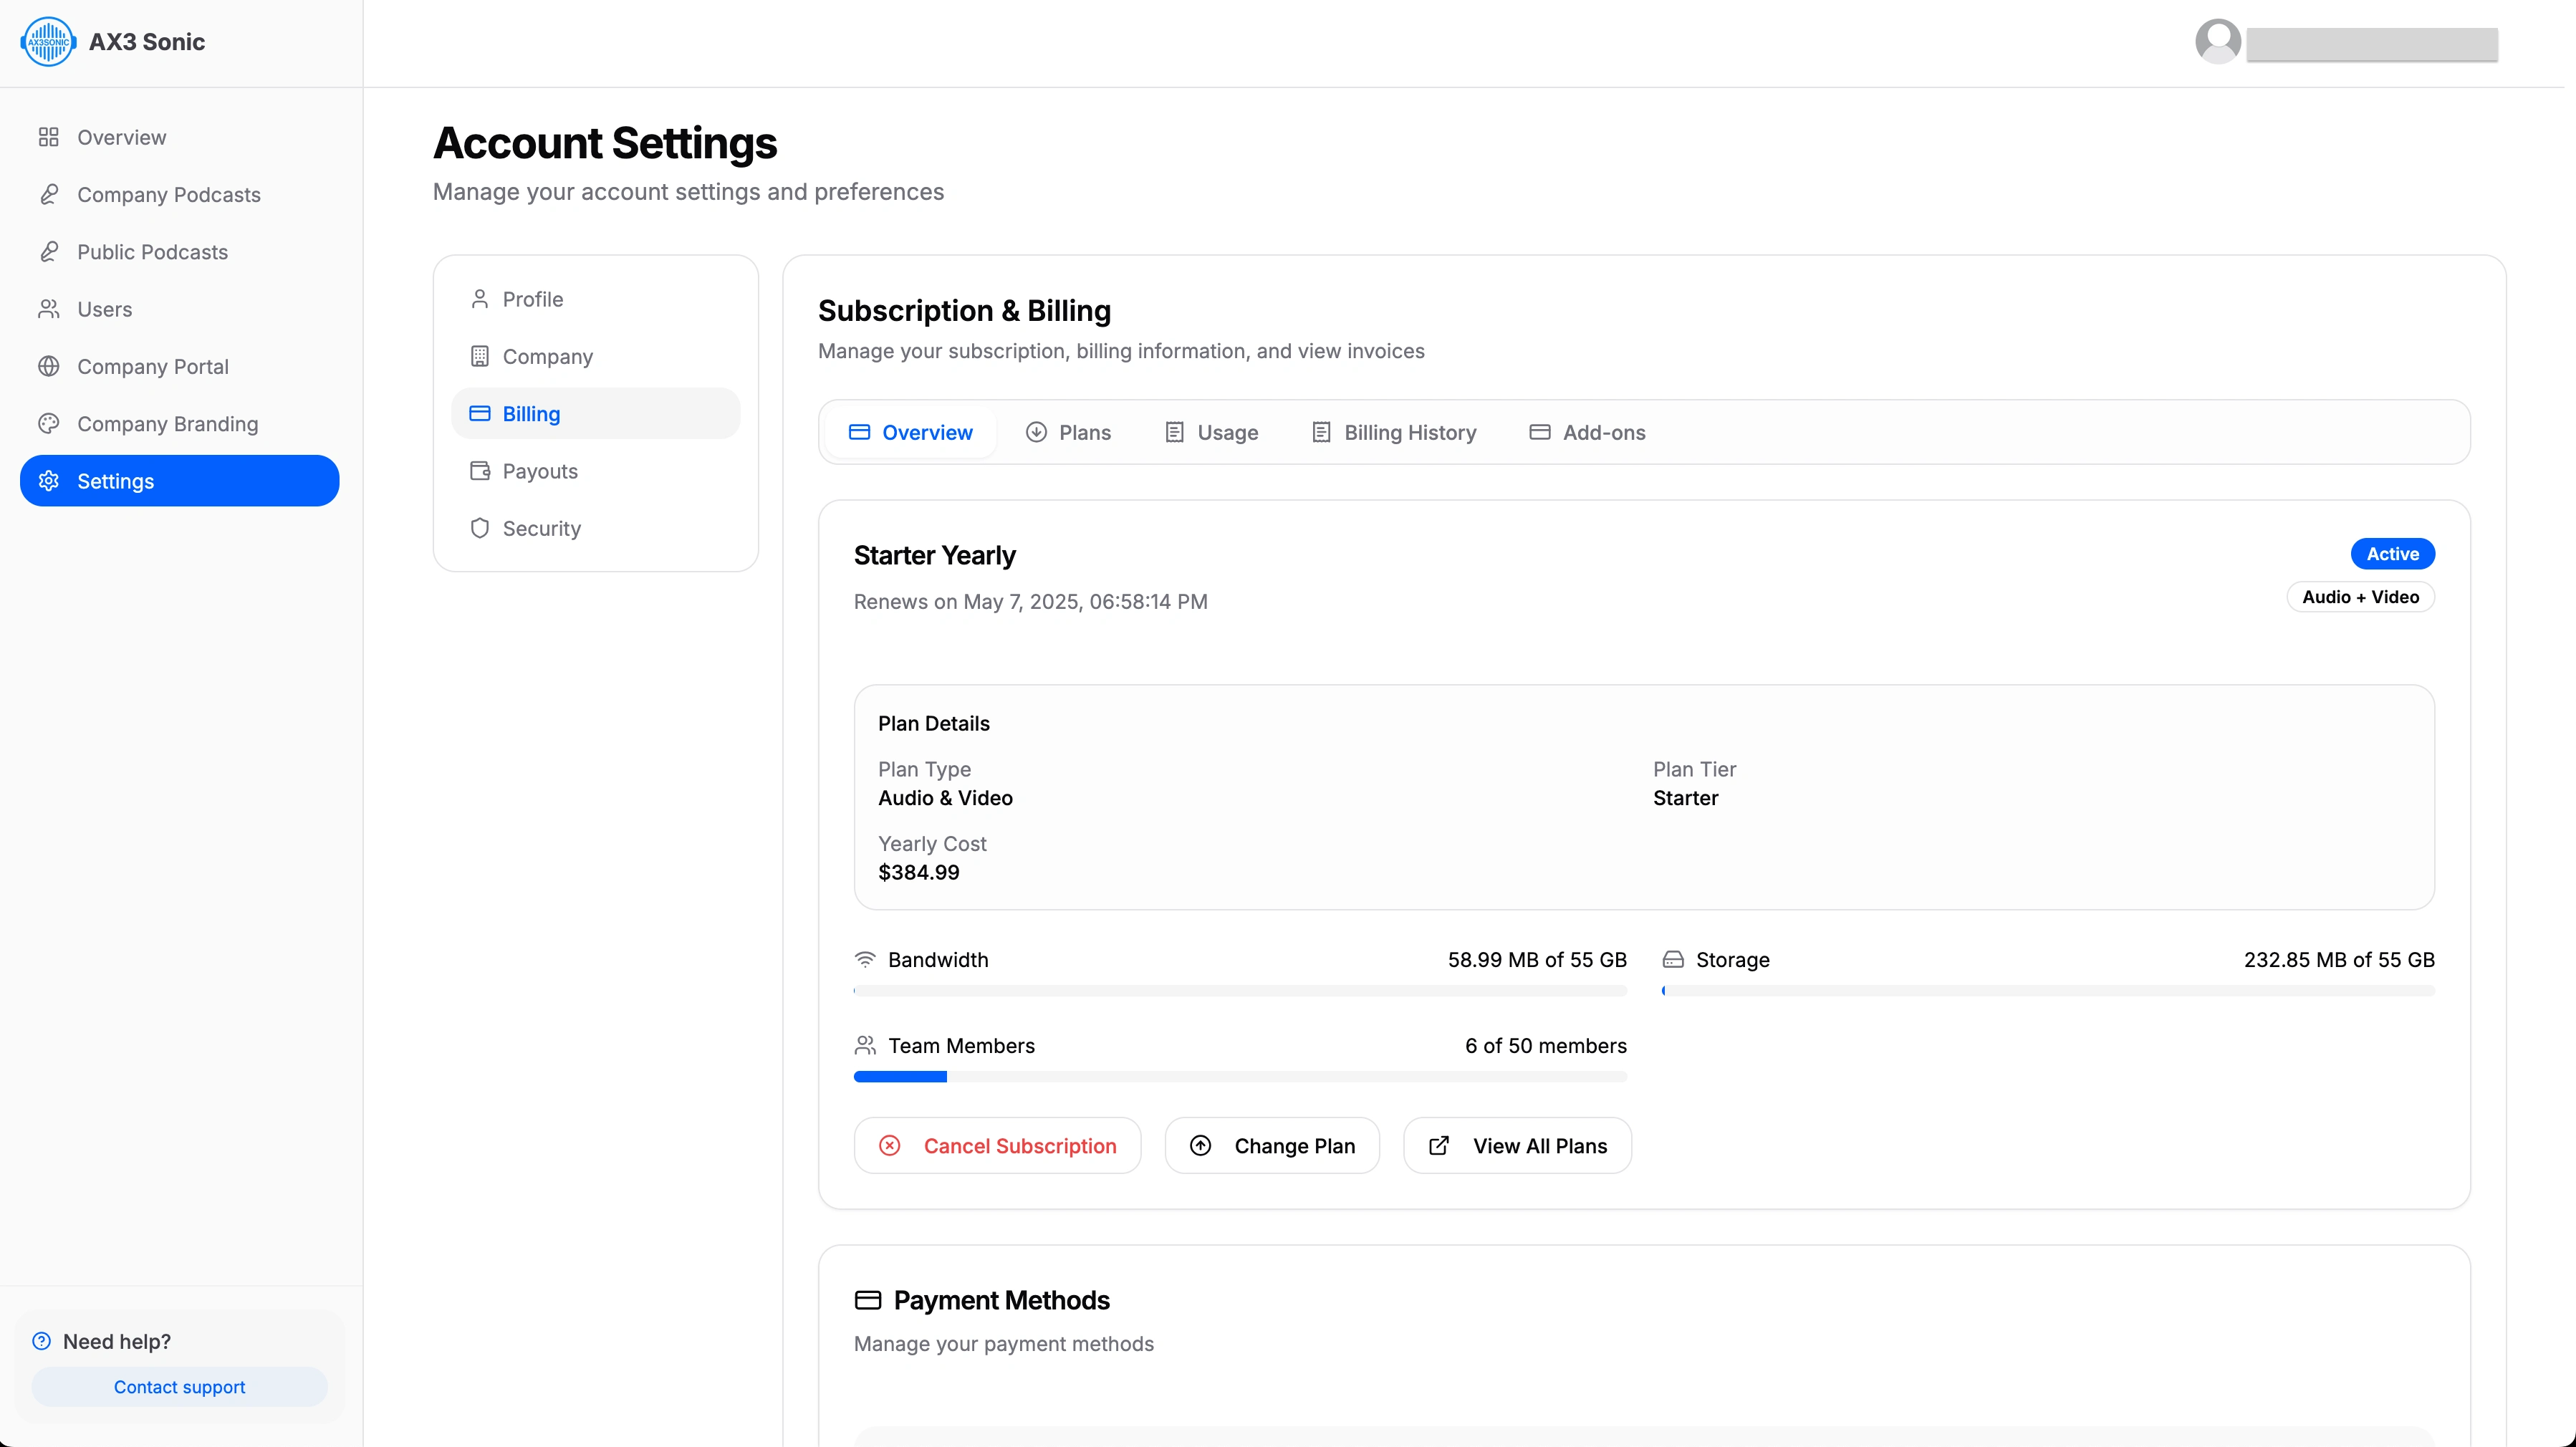2576x1447 pixels.
Task: Click the renewal date text
Action: coord(1030,601)
